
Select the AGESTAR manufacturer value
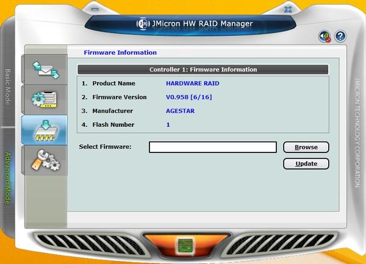(180, 111)
